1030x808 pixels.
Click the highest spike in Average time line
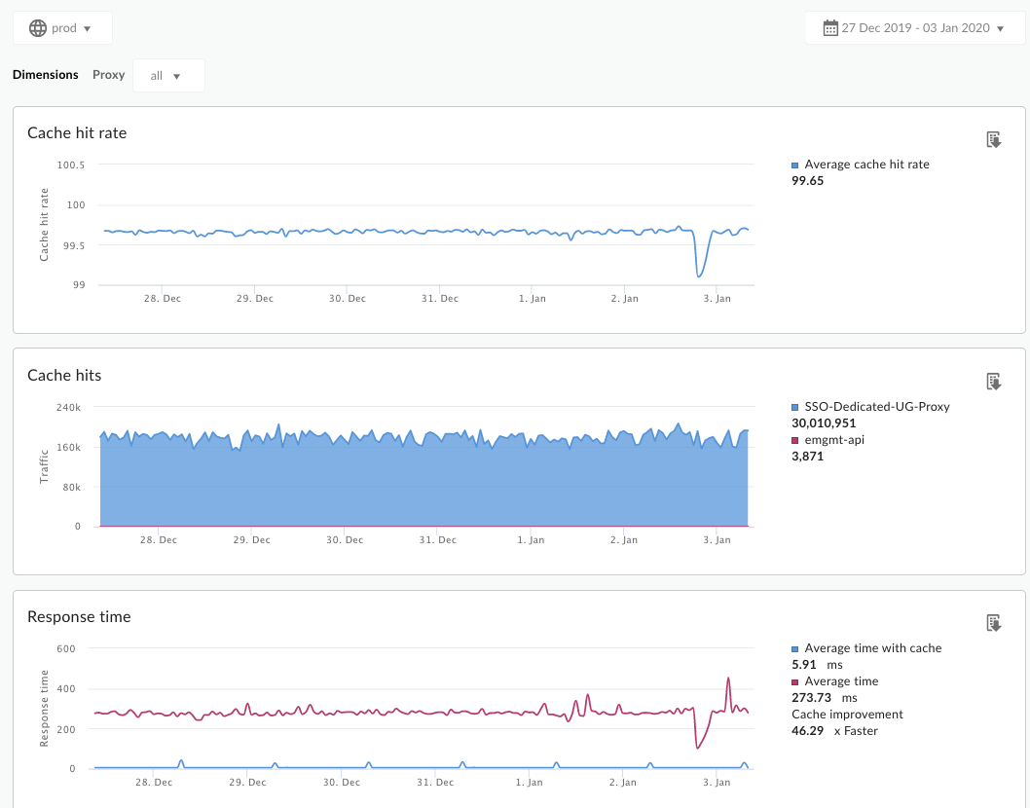(728, 679)
